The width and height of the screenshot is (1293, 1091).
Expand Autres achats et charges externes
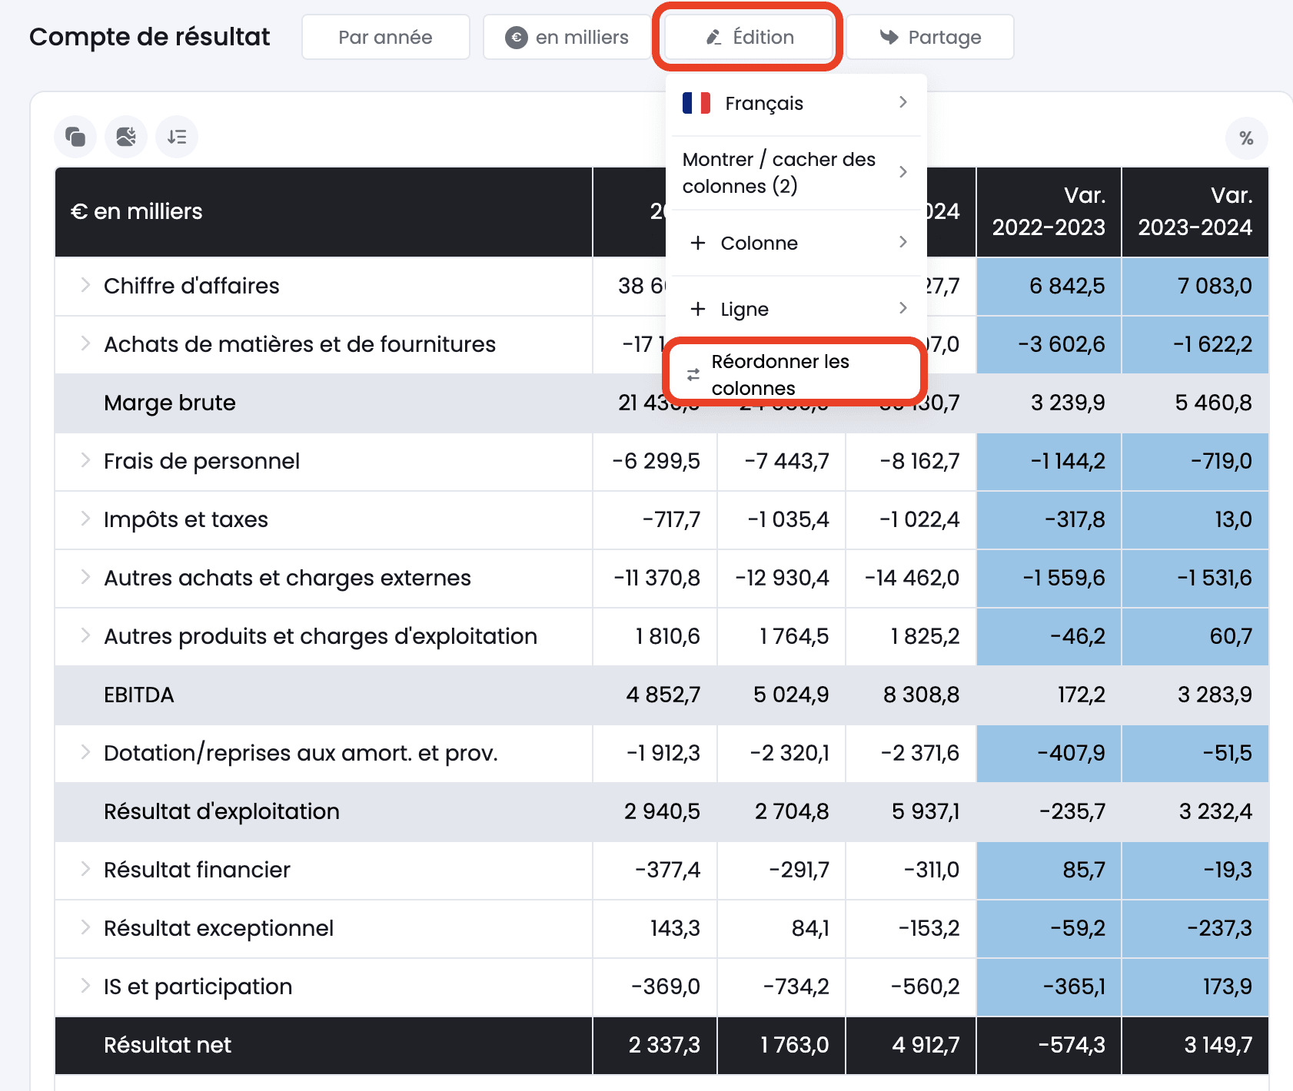(85, 577)
